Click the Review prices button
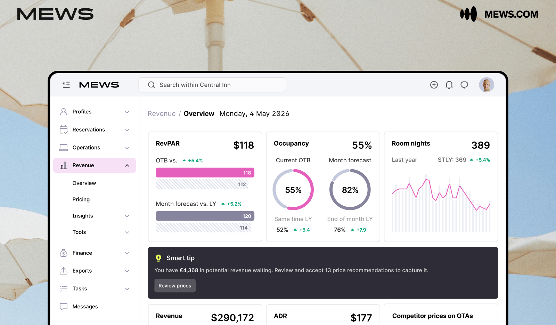The height and width of the screenshot is (325, 556). [x=175, y=286]
